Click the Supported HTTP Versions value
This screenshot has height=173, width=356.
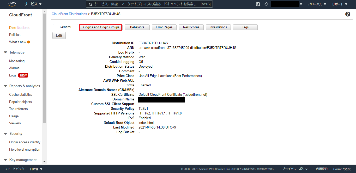pos(160,113)
